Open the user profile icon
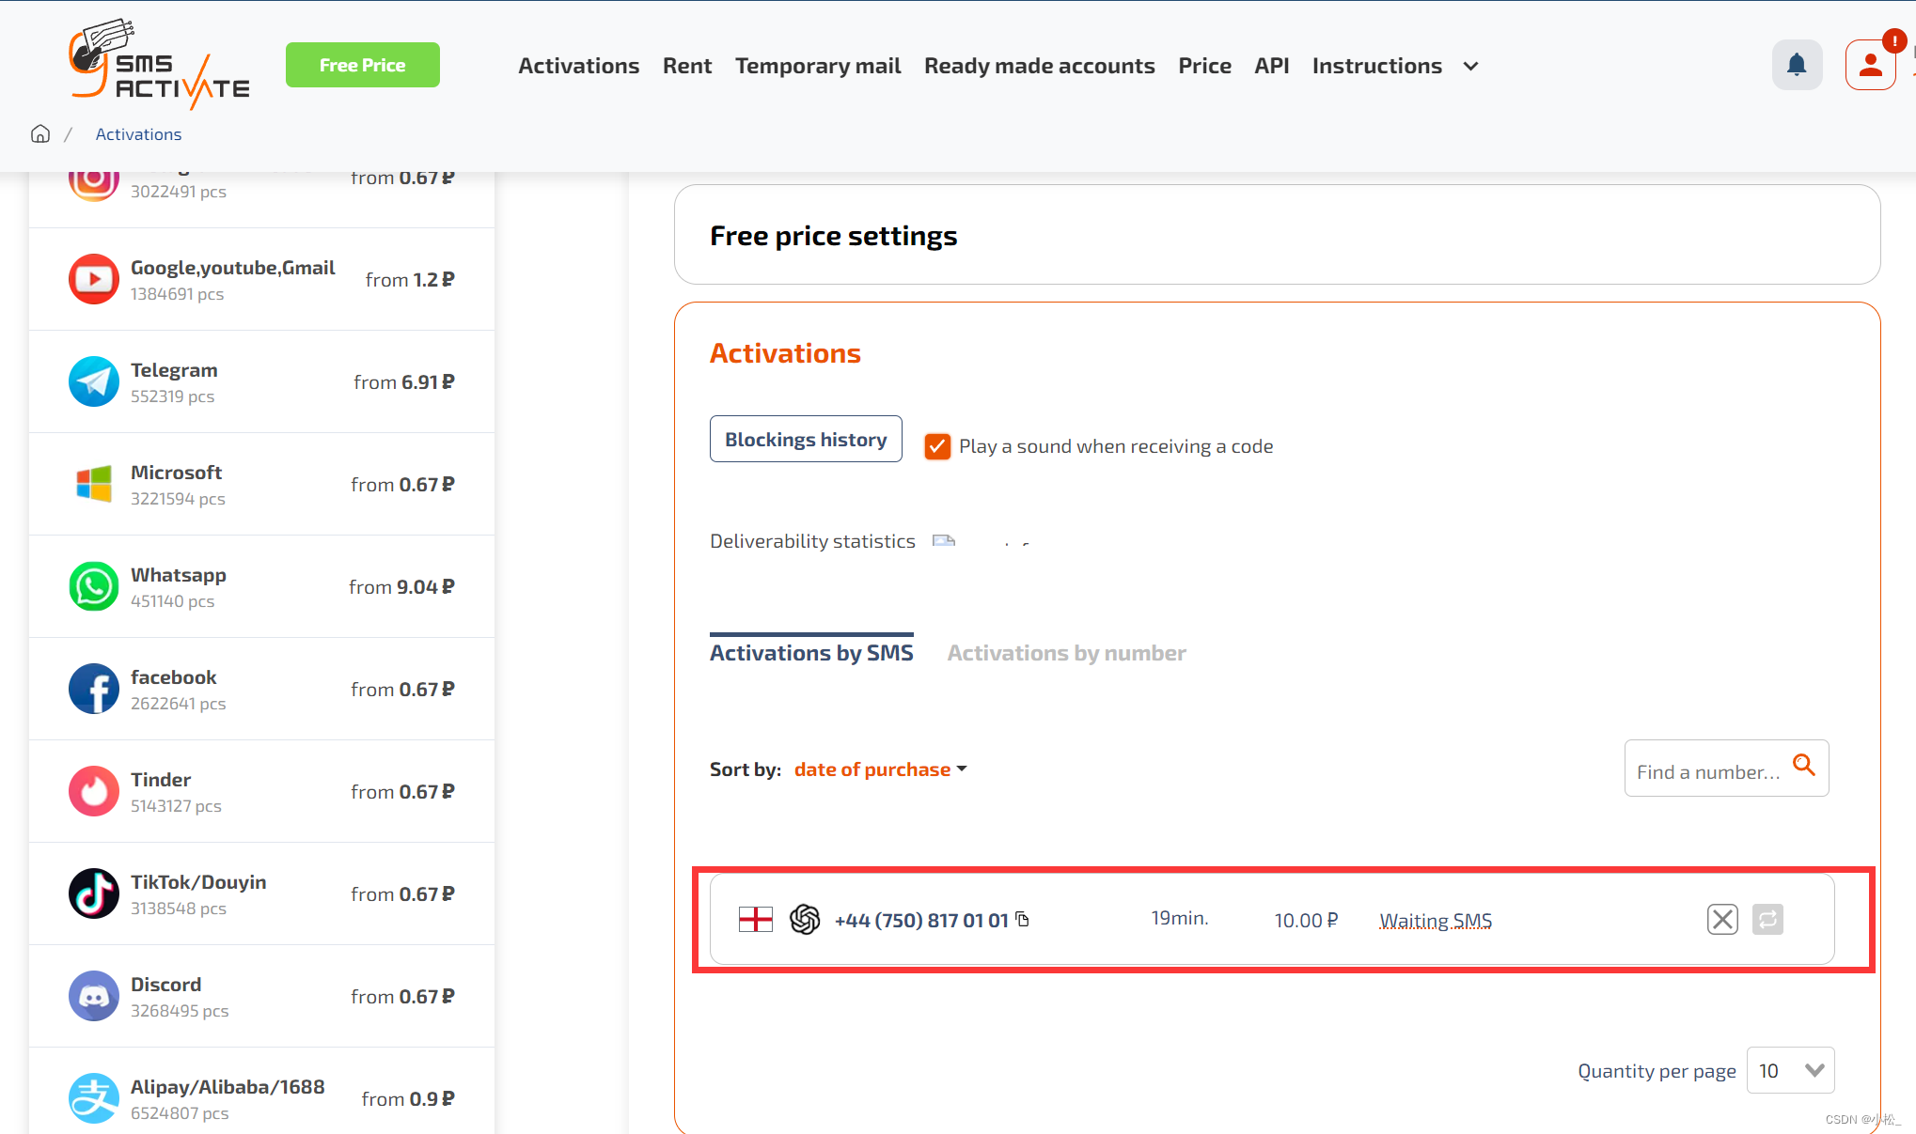This screenshot has height=1134, width=1916. 1870,66
